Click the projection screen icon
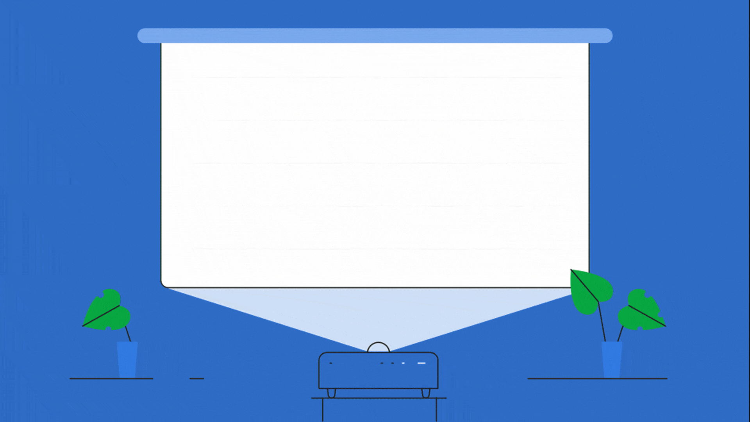The width and height of the screenshot is (750, 422). (x=375, y=160)
